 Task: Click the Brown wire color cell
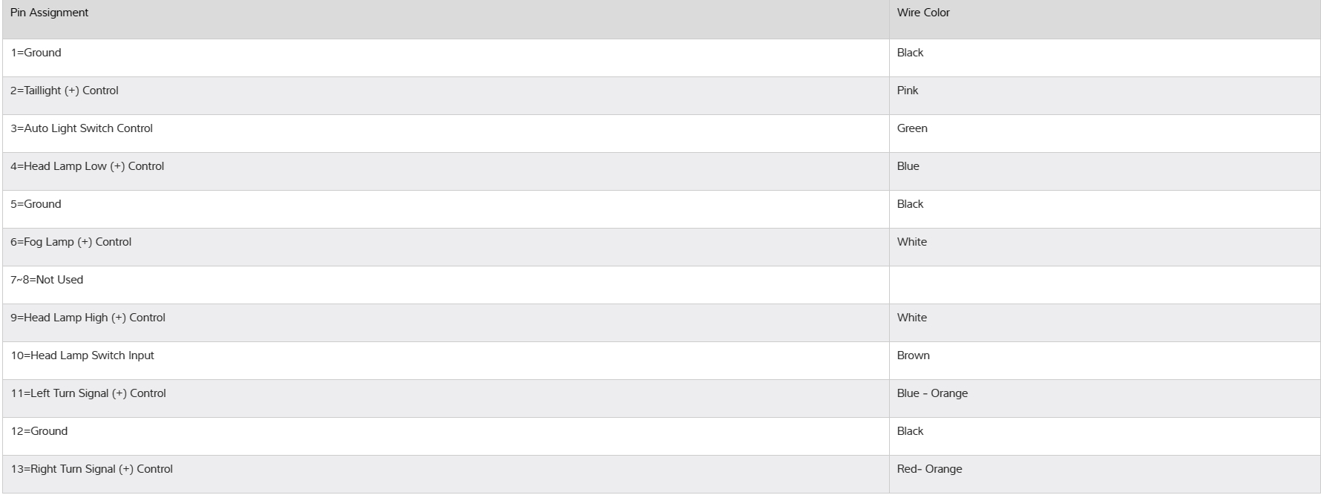click(x=913, y=355)
